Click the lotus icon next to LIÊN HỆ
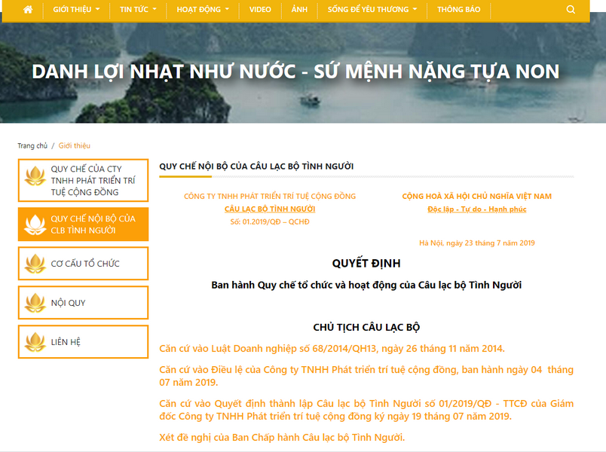The image size is (606, 452). 34,341
